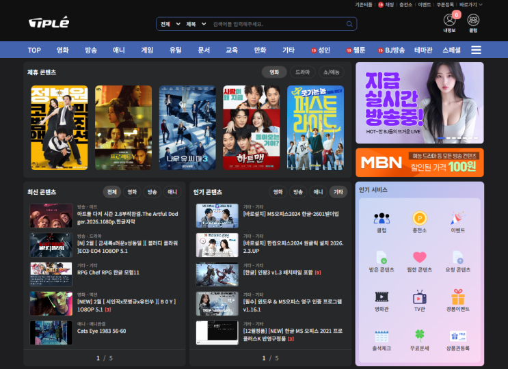508x369 pixels.
Task: Click 채팅 link at top
Action: 386,5
